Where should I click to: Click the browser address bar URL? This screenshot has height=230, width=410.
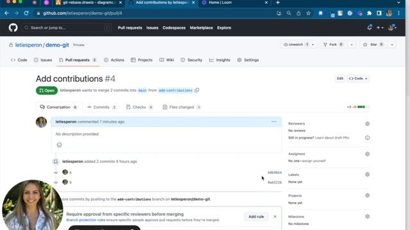[83, 13]
